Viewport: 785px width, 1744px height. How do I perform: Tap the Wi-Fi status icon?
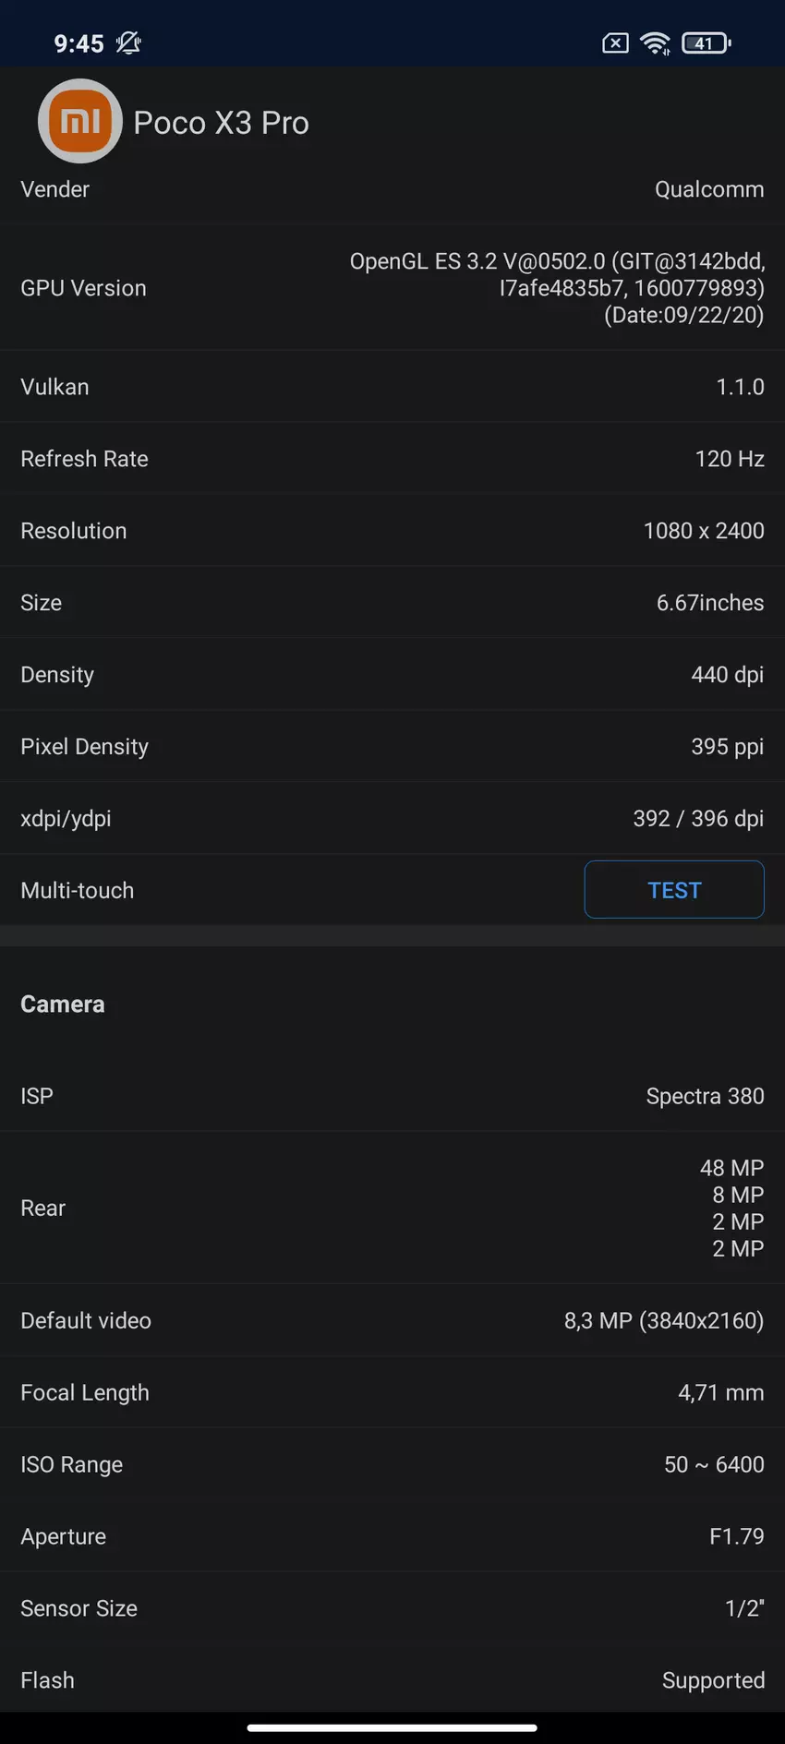pos(655,42)
